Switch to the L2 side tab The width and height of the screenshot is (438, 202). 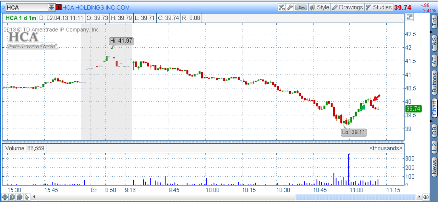coord(434,147)
